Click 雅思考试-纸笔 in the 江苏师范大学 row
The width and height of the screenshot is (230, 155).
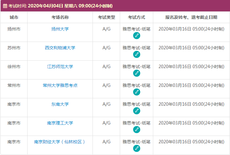(137, 67)
